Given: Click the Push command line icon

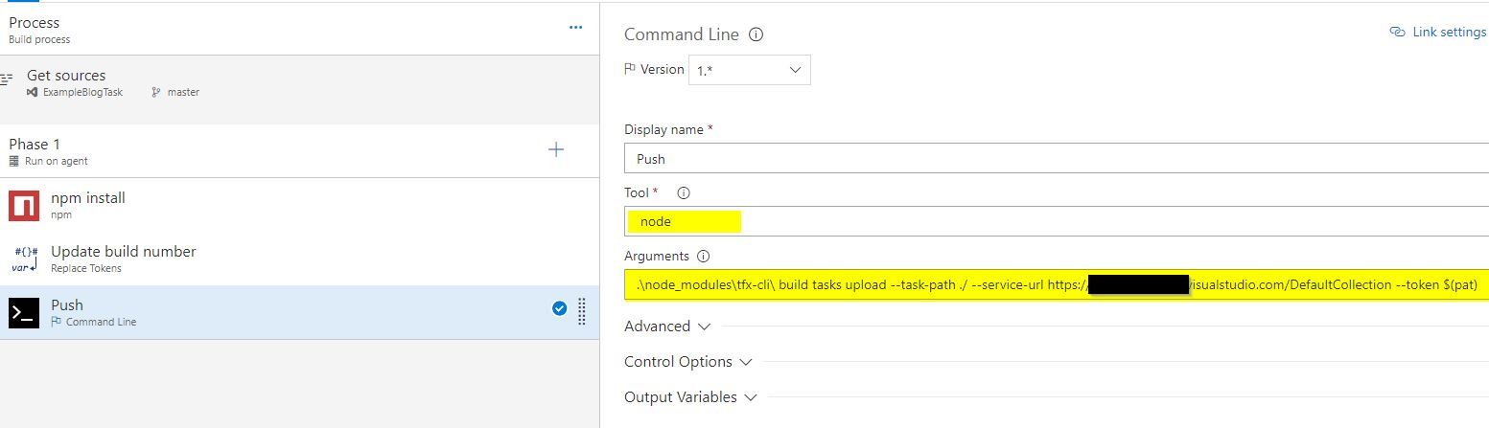Looking at the screenshot, I should pyautogui.click(x=24, y=313).
